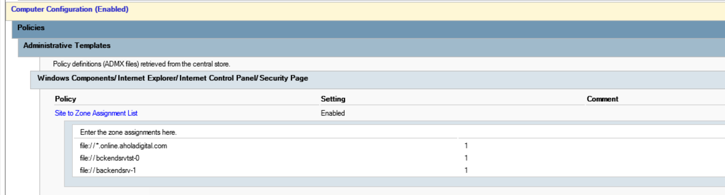Click the ADMX central store policy definitions note

[x=141, y=64]
